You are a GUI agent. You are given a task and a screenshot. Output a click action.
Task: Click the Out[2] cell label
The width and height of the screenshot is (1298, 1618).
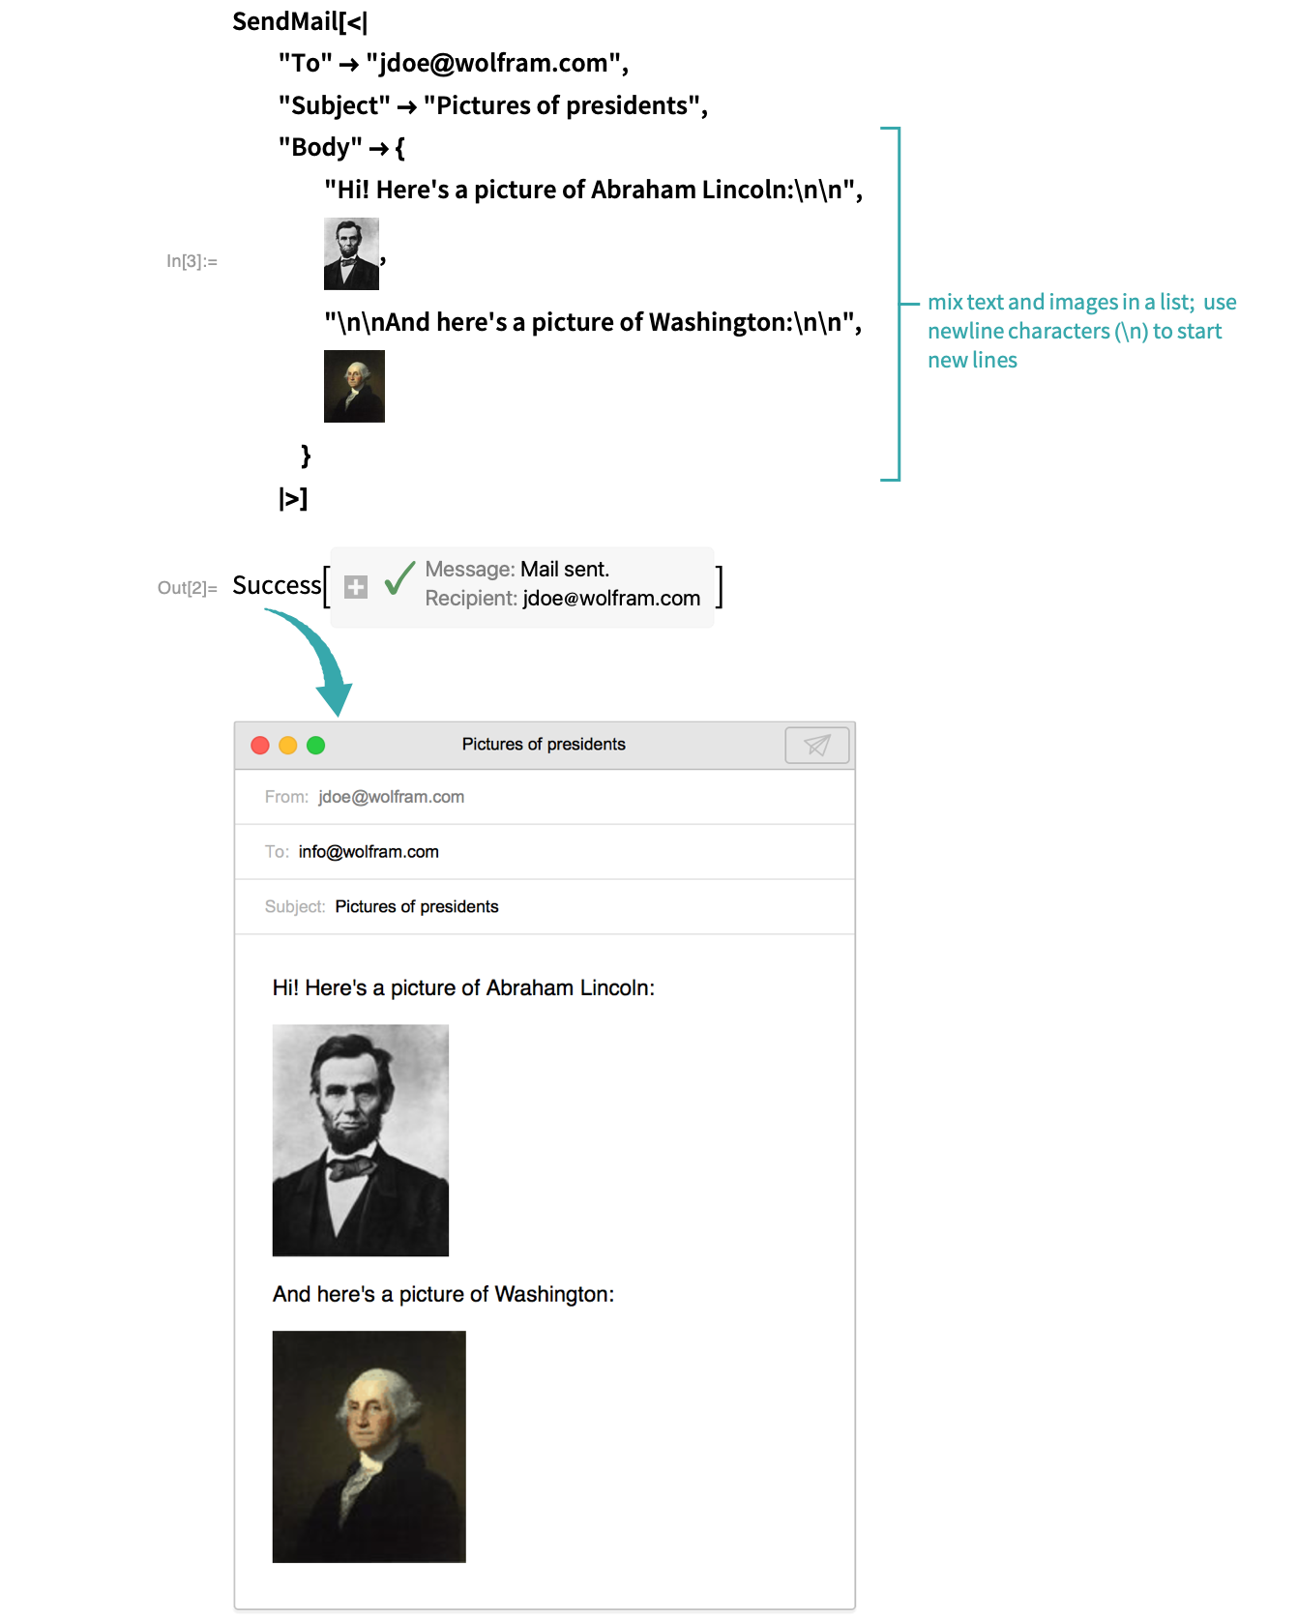[x=188, y=588]
